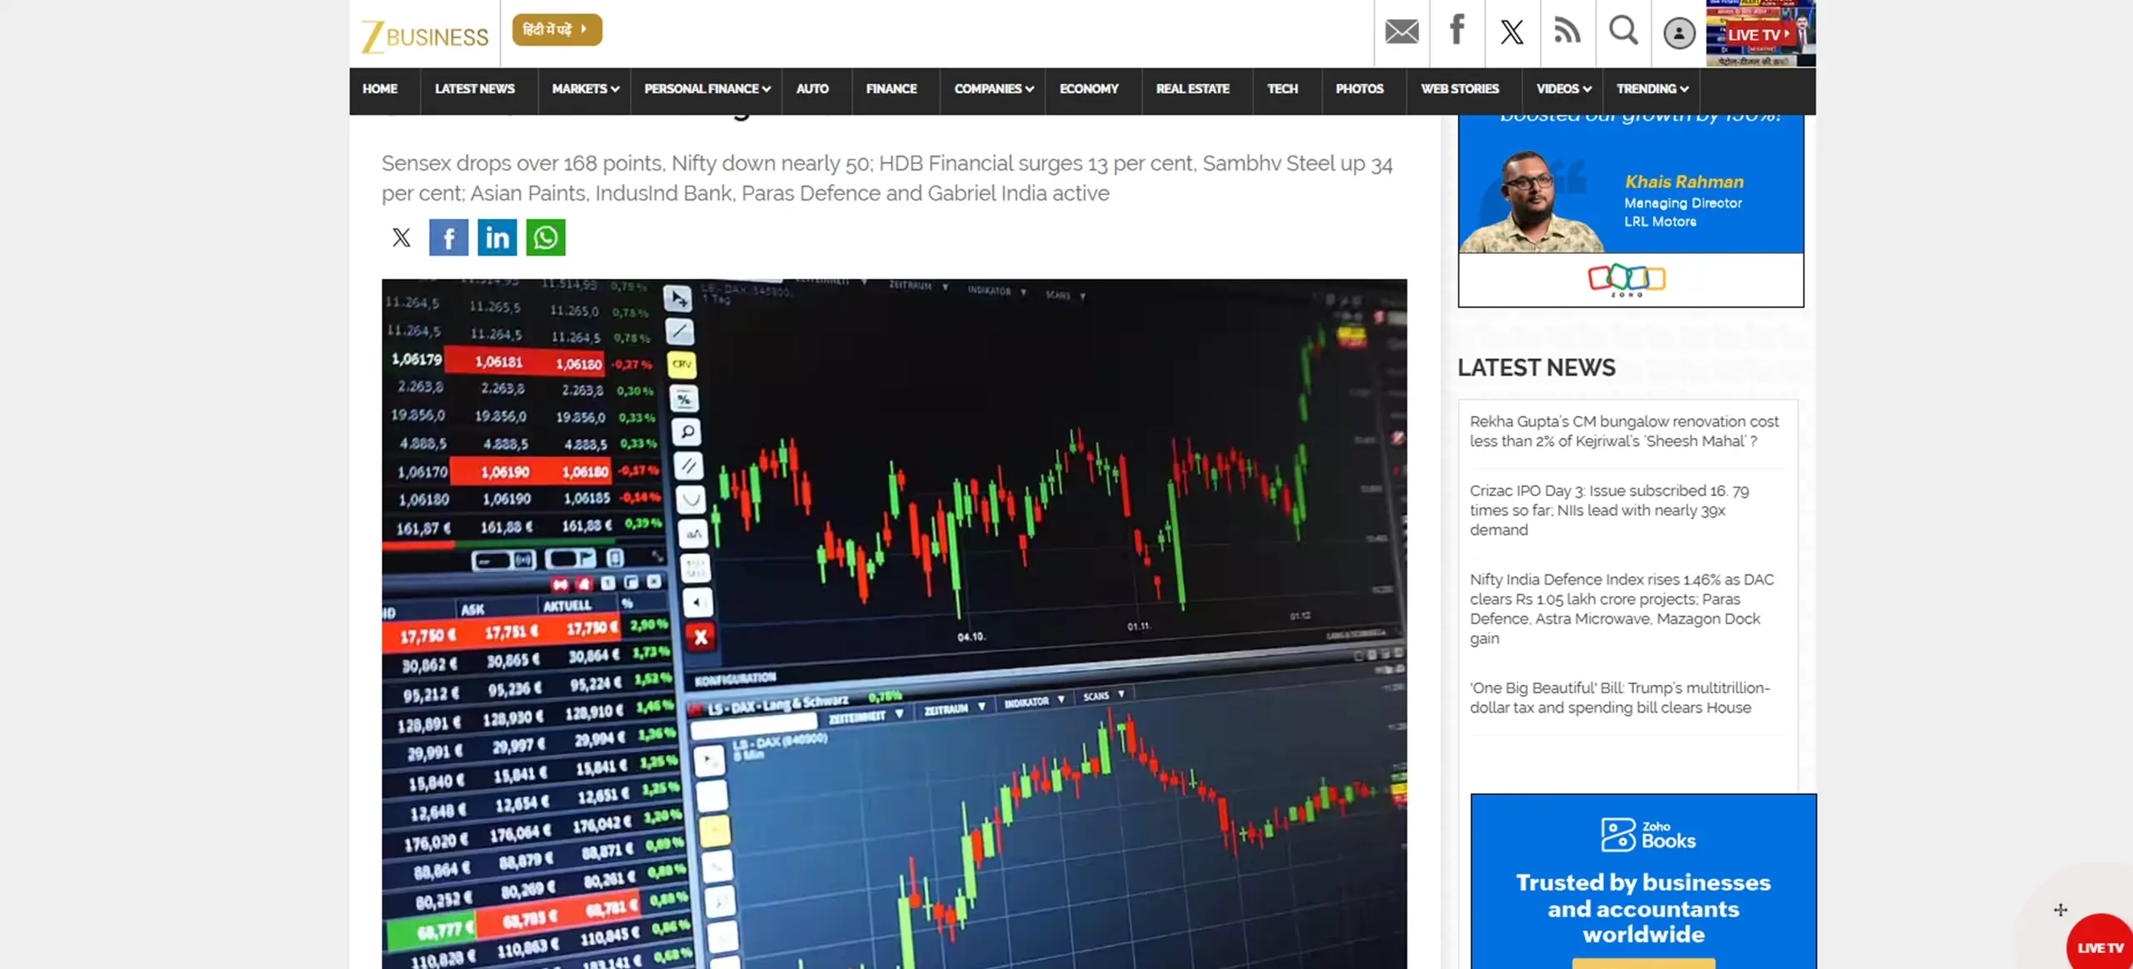This screenshot has width=2133, height=969.
Task: Open the Web Stories menu item
Action: [1459, 89]
